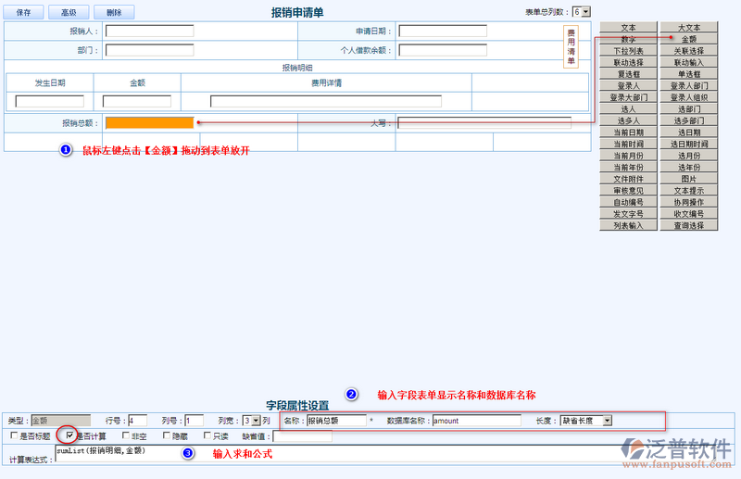The height and width of the screenshot is (479, 741).
Task: Toggle the 是否计算 checkbox
Action: point(69,435)
